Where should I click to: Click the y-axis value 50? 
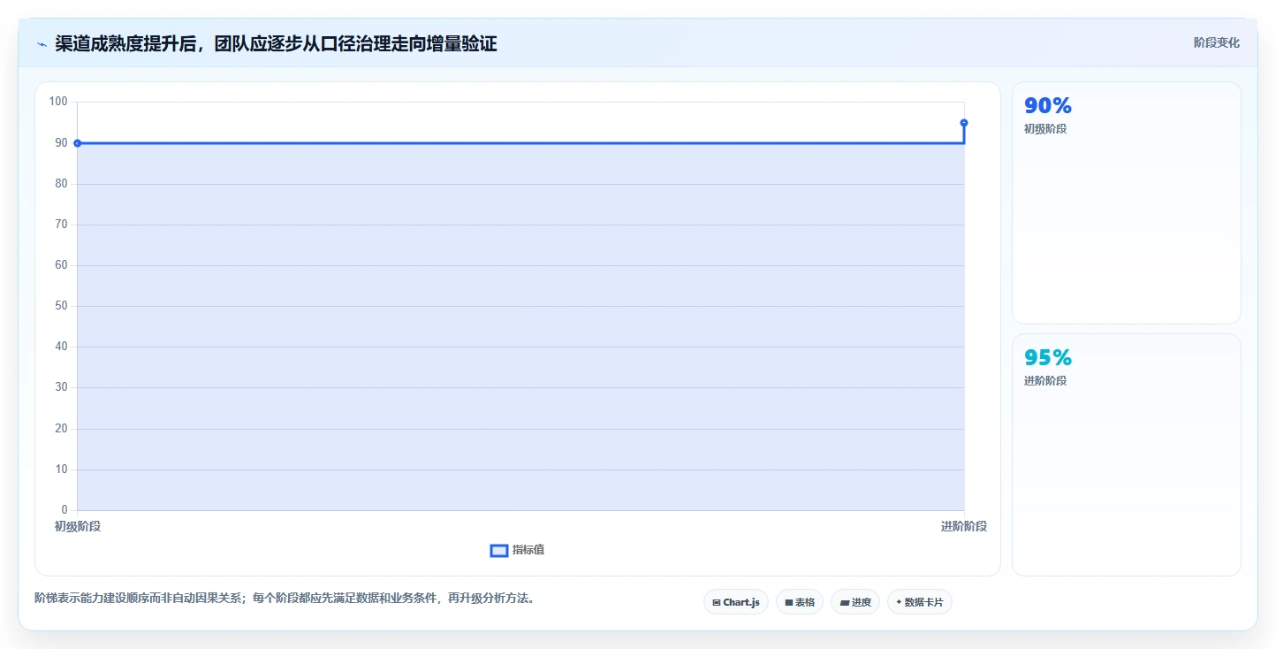62,306
